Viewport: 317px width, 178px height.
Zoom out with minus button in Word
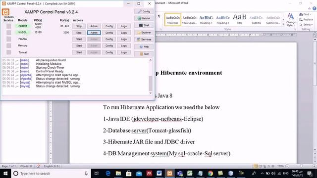pyautogui.click(x=287, y=166)
